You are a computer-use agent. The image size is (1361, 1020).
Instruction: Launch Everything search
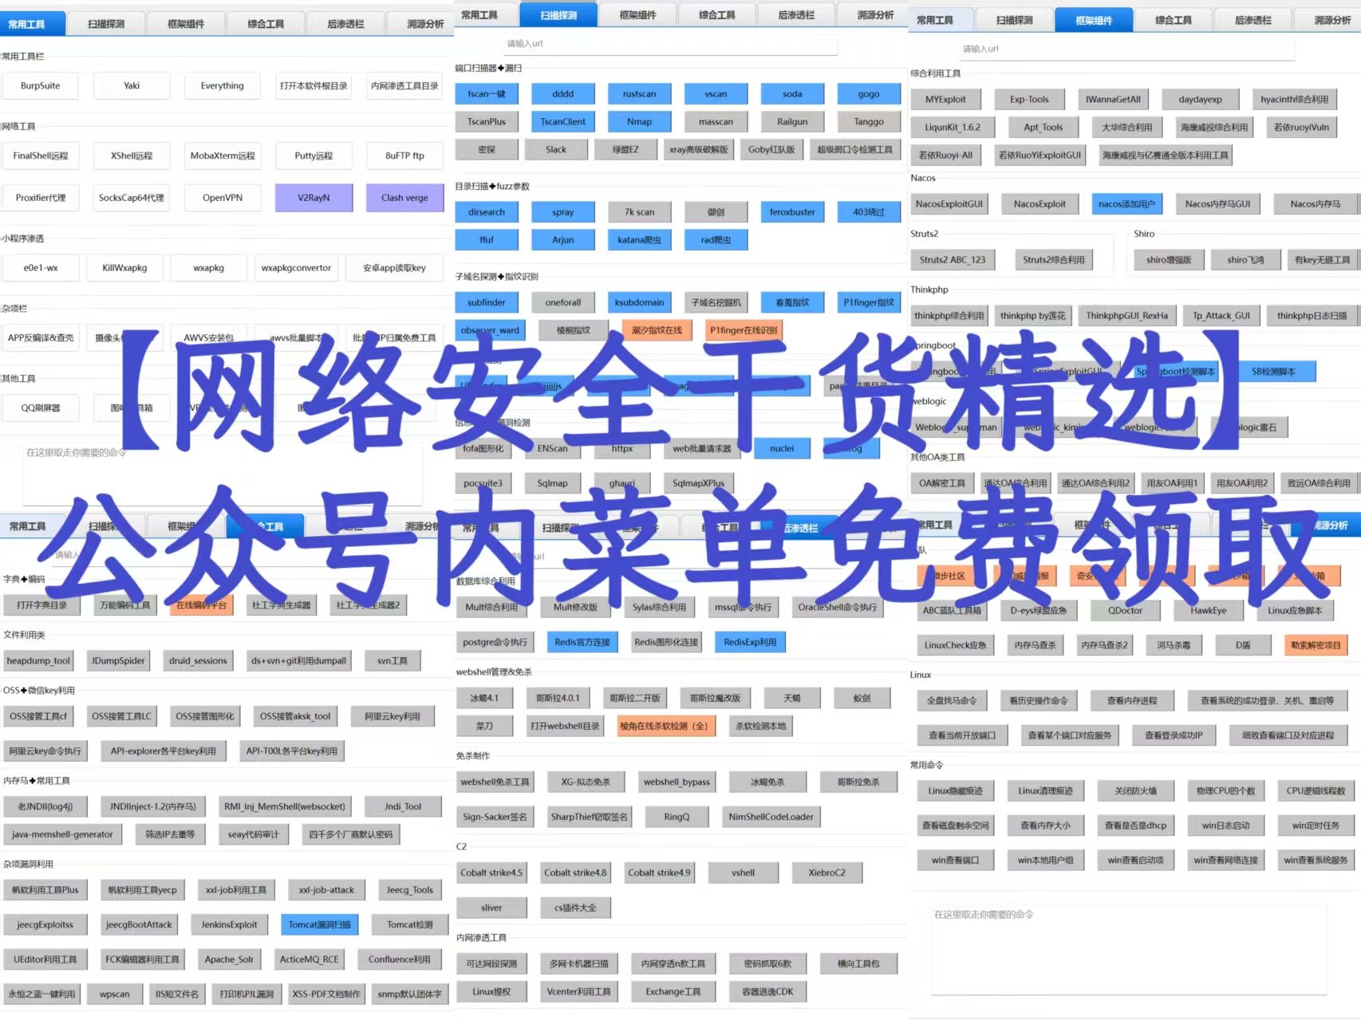[x=223, y=85]
